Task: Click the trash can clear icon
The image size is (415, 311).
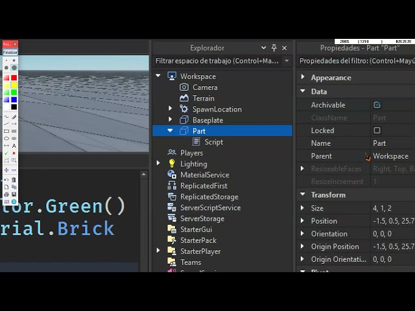Action: pos(14,179)
